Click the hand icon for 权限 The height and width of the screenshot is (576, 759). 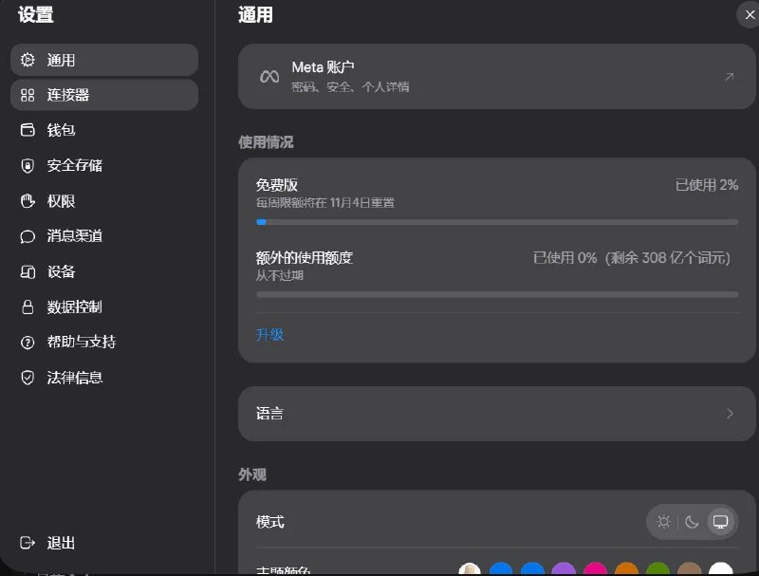[x=28, y=201]
